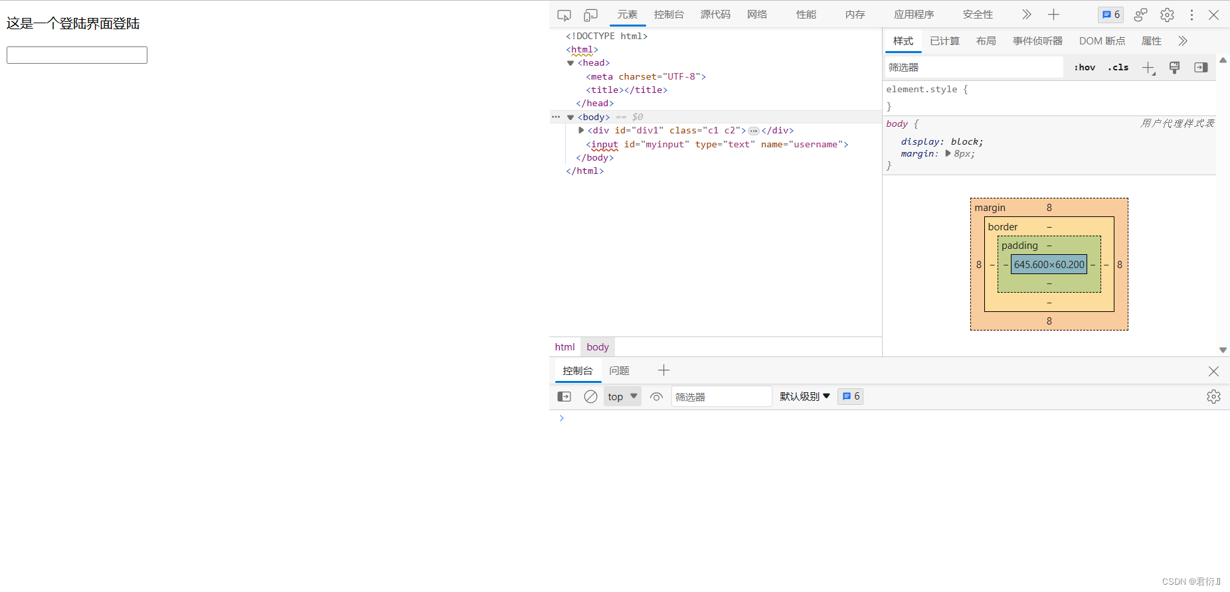The width and height of the screenshot is (1230, 592).
Task: Select the 属性 sub-tab
Action: [1152, 41]
